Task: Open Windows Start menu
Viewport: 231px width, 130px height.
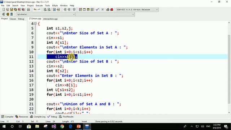Action: [4, 126]
